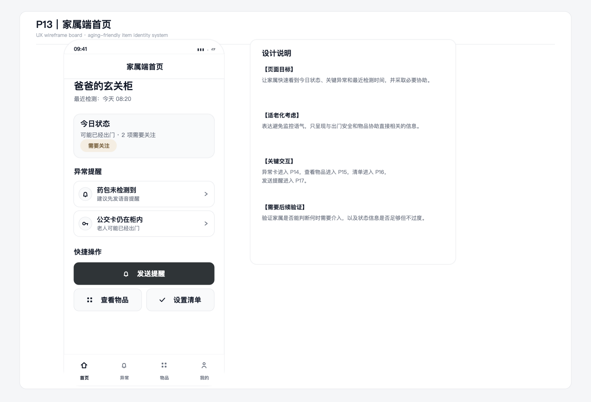Click the text starting 验证家属是否能判断

pos(344,218)
